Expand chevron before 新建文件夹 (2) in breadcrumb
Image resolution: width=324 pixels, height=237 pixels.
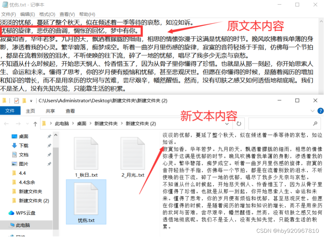[x=122, y=124]
